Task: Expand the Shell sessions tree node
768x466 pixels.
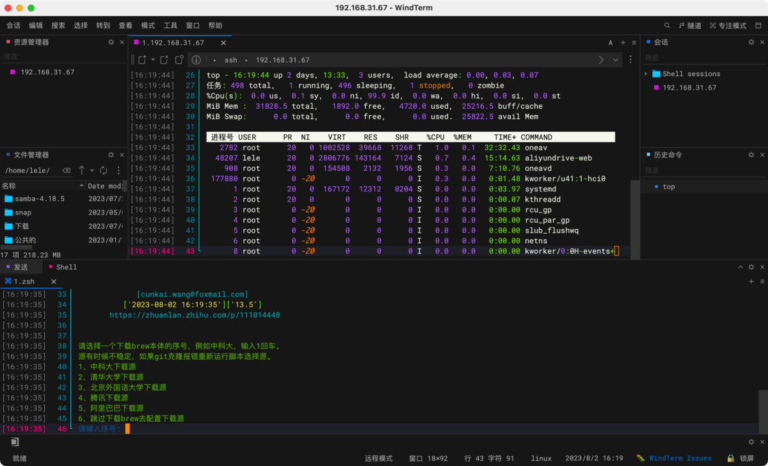Action: 646,74
